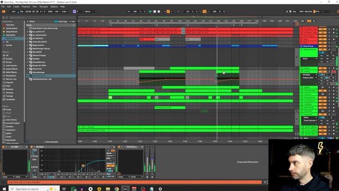Toggle the Auto Tags button

[x=61, y=21]
